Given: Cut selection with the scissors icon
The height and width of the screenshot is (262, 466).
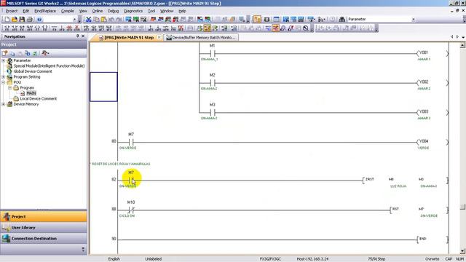Looking at the screenshot, I should click(88, 20).
